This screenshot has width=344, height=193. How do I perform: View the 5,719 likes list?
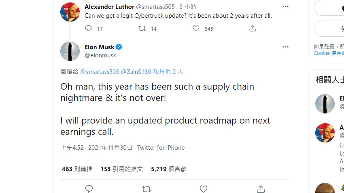point(168,169)
